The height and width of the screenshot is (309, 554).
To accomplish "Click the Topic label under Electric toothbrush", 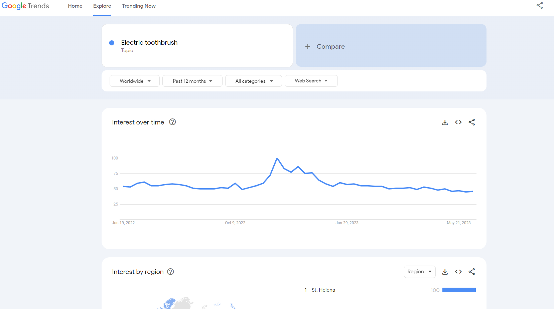I will pyautogui.click(x=127, y=50).
